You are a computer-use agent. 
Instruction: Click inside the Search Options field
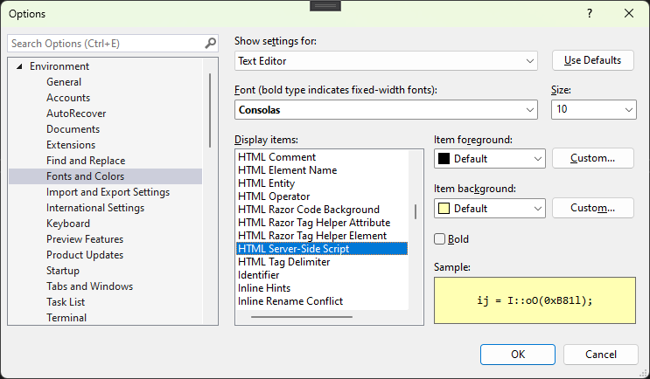[x=105, y=43]
